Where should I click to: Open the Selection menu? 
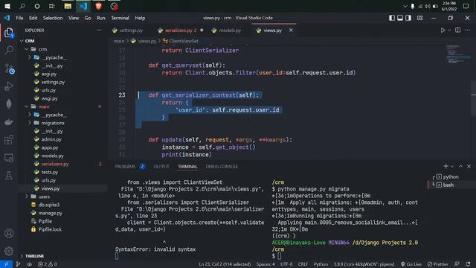53,18
